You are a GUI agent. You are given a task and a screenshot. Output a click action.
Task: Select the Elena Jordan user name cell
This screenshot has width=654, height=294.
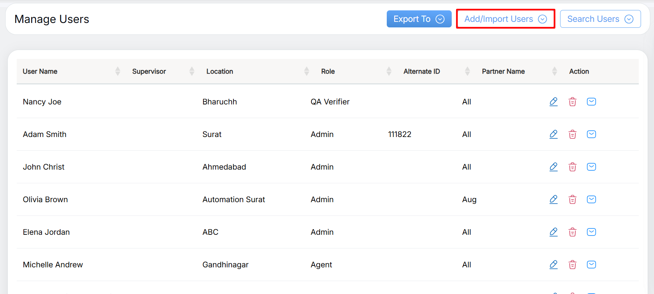click(x=46, y=232)
